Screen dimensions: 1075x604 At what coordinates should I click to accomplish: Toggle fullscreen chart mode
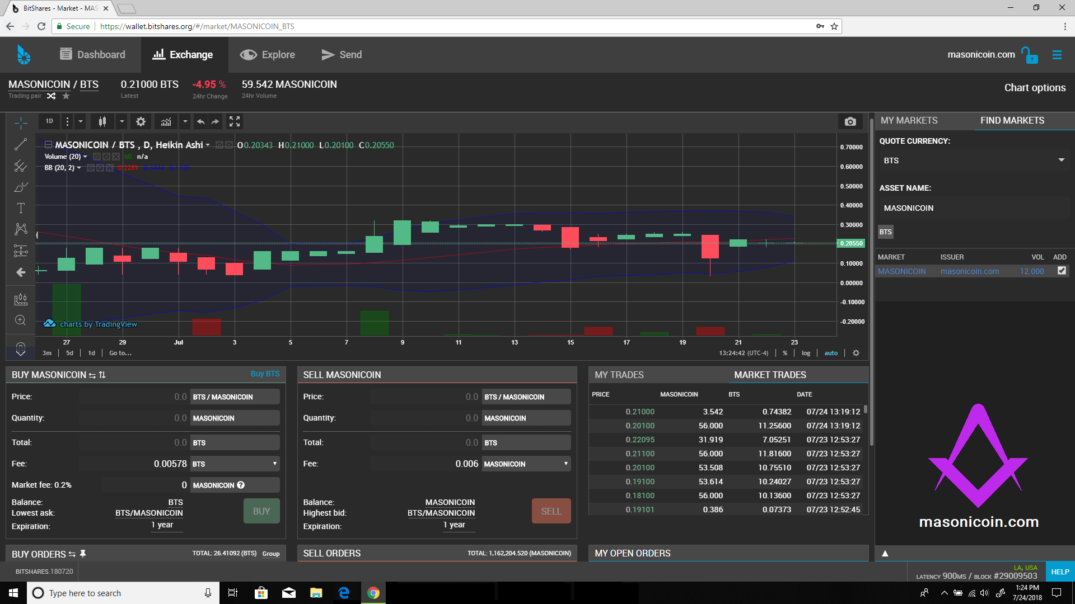(235, 121)
